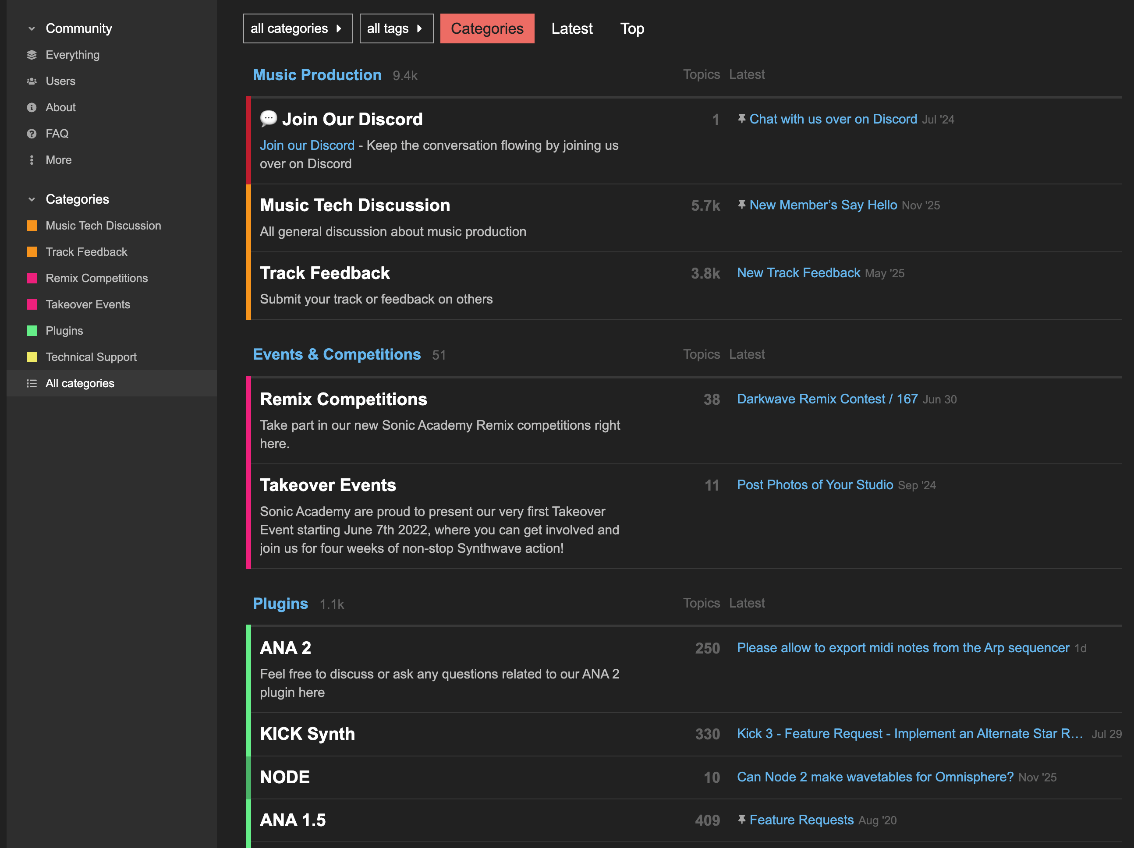Image resolution: width=1134 pixels, height=848 pixels.
Task: Open the ANA 2 plugin category
Action: [x=285, y=648]
